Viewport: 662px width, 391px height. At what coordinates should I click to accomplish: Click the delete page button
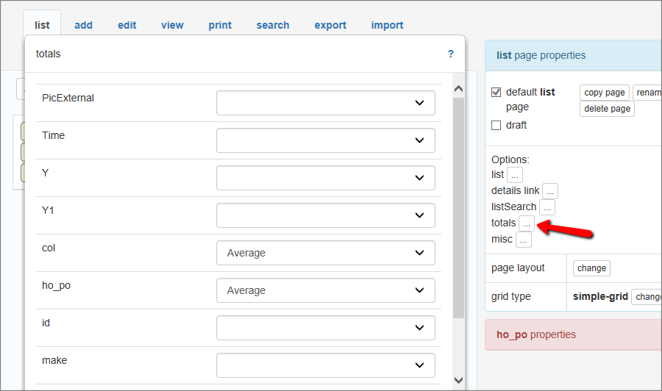click(x=607, y=109)
